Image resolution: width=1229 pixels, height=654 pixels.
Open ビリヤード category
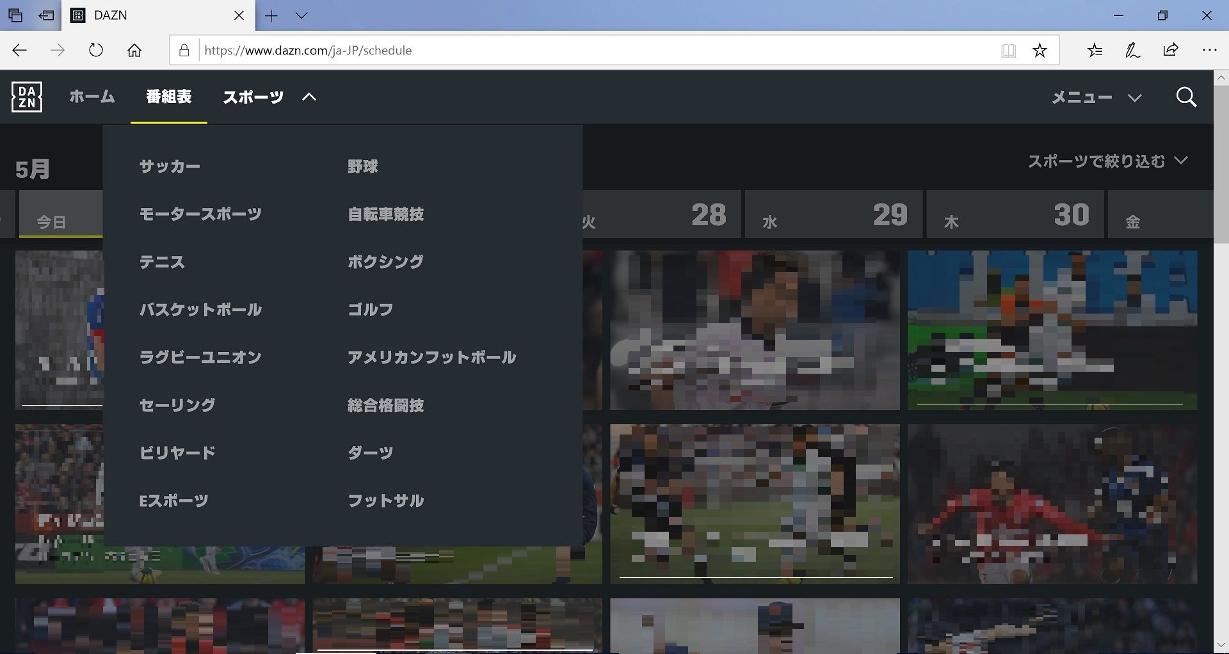pos(177,452)
